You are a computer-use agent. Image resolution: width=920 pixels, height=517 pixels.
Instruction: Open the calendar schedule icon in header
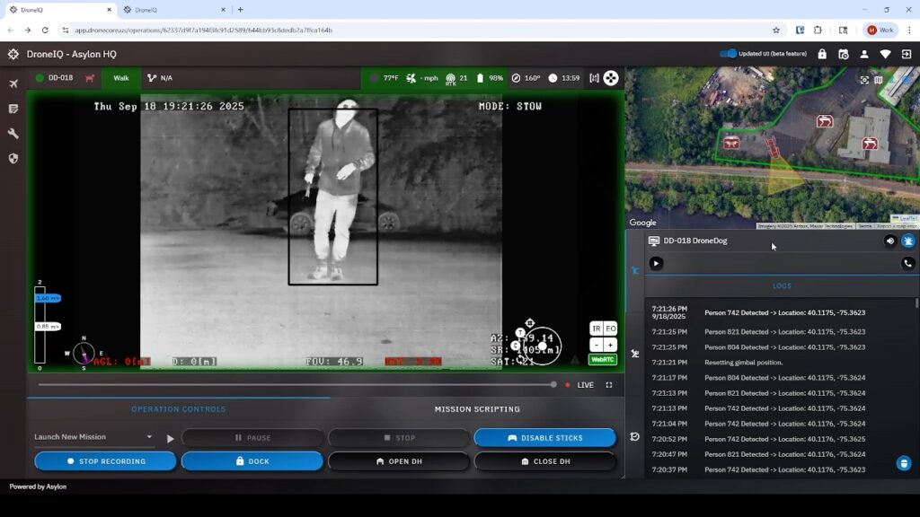(x=843, y=54)
